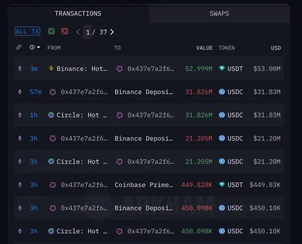Click USDC icon in red 21.205M row
Viewport: 302px width, 244px height.
pyautogui.click(x=222, y=138)
